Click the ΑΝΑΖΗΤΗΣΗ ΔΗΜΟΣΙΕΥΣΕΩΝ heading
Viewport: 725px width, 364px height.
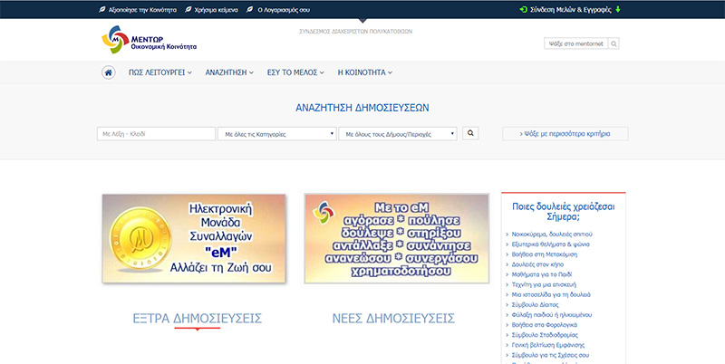[x=362, y=108]
